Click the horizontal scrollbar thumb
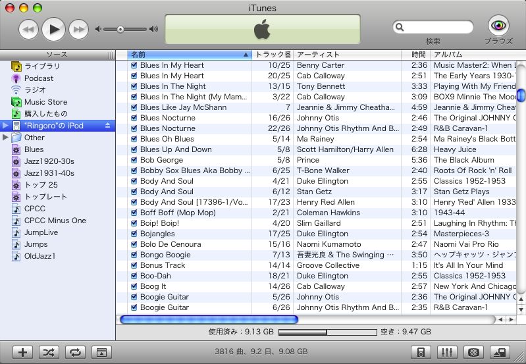The height and width of the screenshot is (364, 526). 209,319
